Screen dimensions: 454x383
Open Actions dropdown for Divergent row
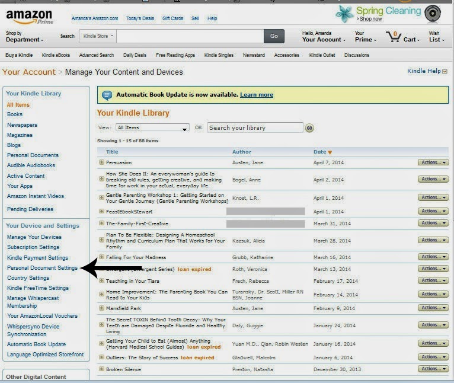click(433, 269)
